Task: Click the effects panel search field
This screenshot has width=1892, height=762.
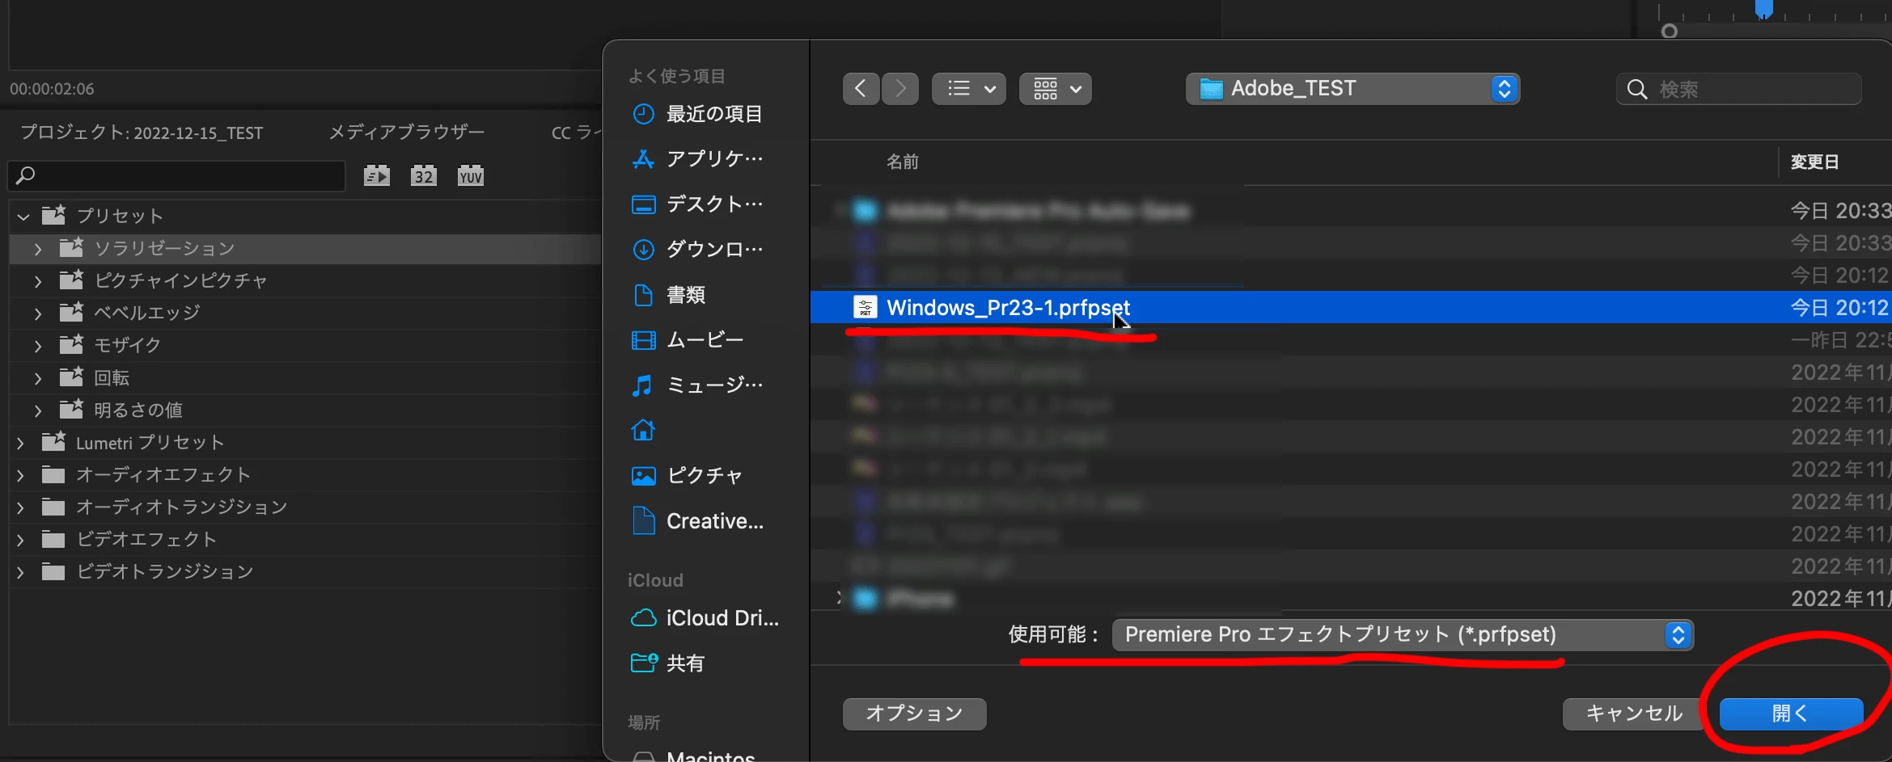Action: pos(176,175)
